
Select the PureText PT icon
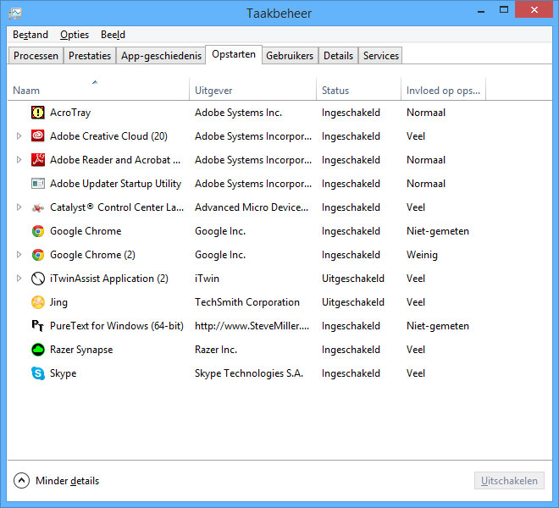(38, 326)
